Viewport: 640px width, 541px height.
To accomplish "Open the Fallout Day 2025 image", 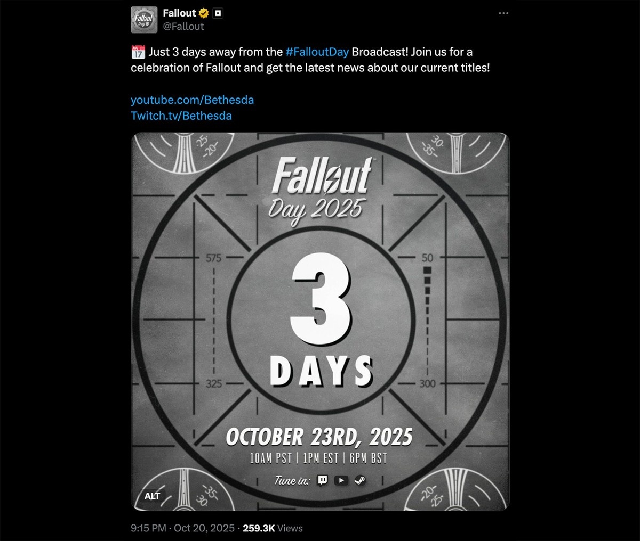I will pos(320,322).
